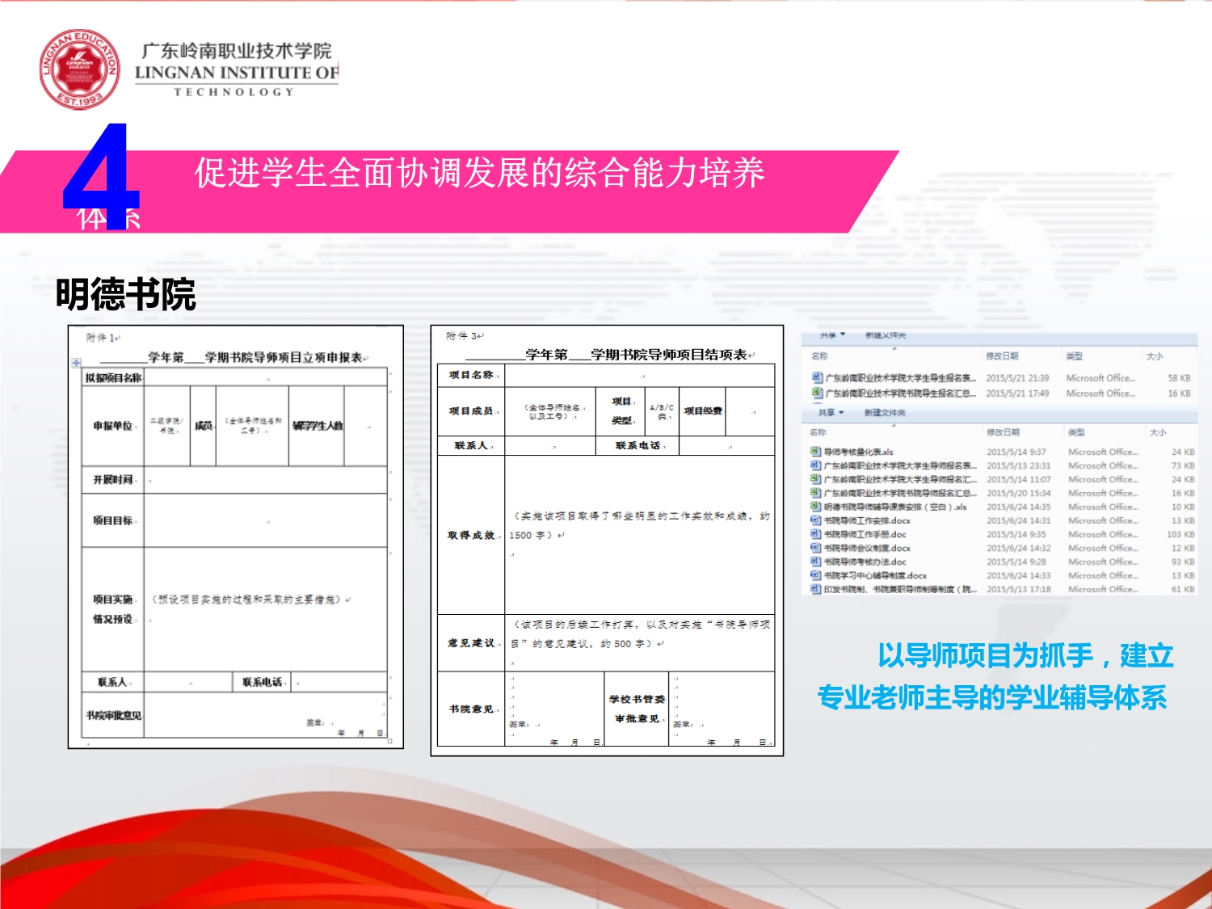The width and height of the screenshot is (1212, 909).
Task: Select the file 明德书院导师辅导课表安排（空白）.xls
Action: pos(895,507)
